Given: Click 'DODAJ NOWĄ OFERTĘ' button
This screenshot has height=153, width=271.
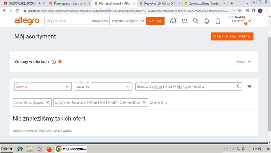Looking at the screenshot, I should point(232,36).
